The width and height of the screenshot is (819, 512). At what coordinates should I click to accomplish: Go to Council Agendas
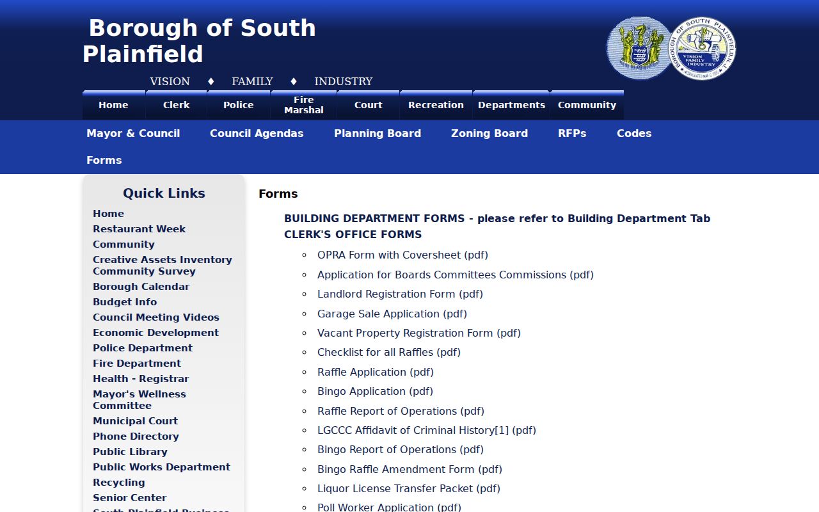pyautogui.click(x=257, y=133)
